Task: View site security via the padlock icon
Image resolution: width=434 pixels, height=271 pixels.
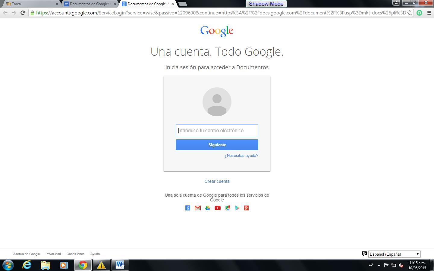Action: tap(33, 13)
